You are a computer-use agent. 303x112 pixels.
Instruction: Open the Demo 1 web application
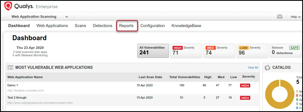pyautogui.click(x=13, y=85)
